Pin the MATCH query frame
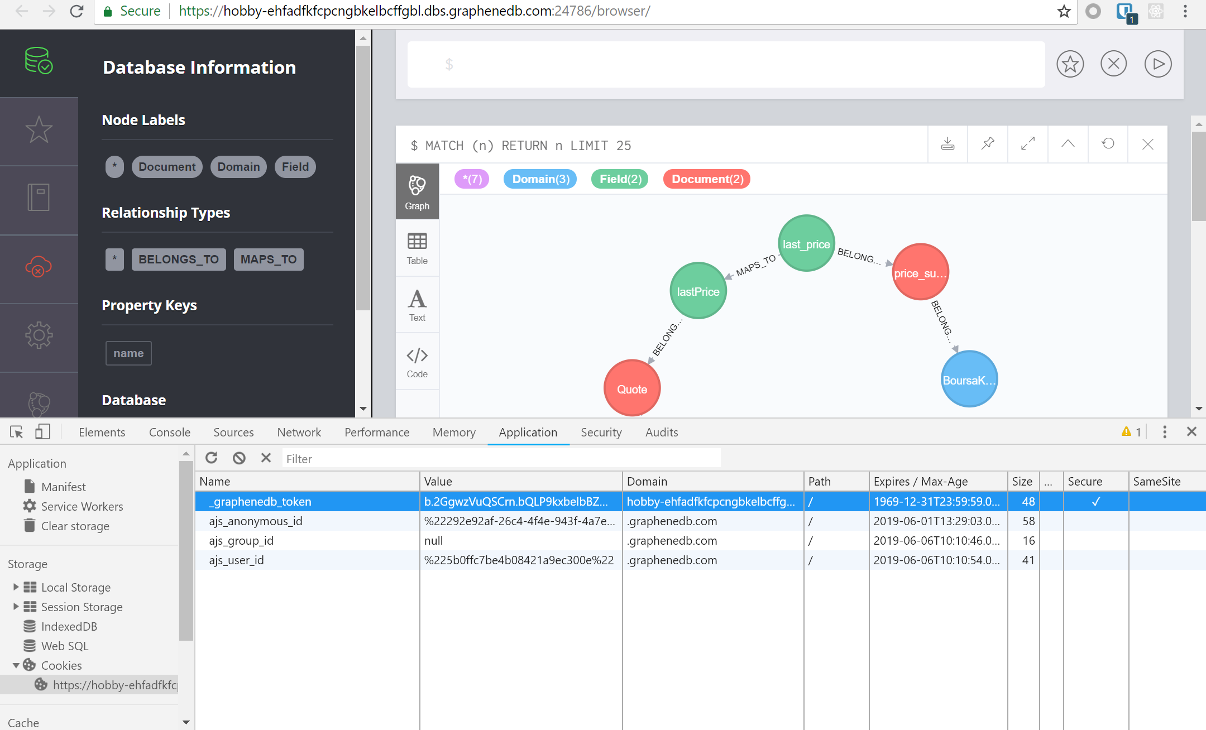This screenshot has width=1206, height=730. pyautogui.click(x=987, y=144)
